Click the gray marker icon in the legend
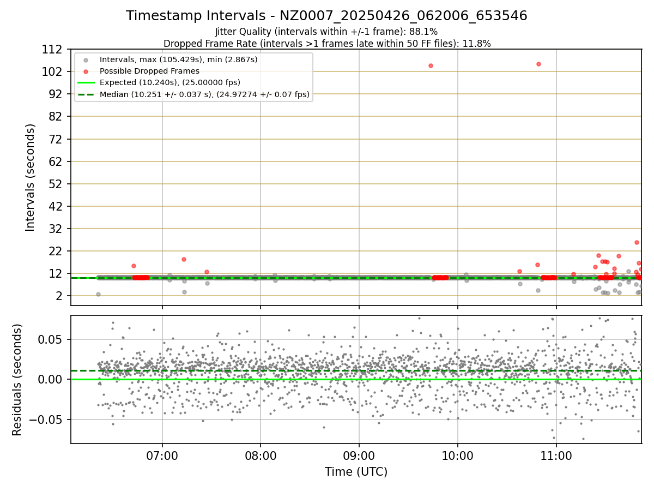 coord(86,60)
